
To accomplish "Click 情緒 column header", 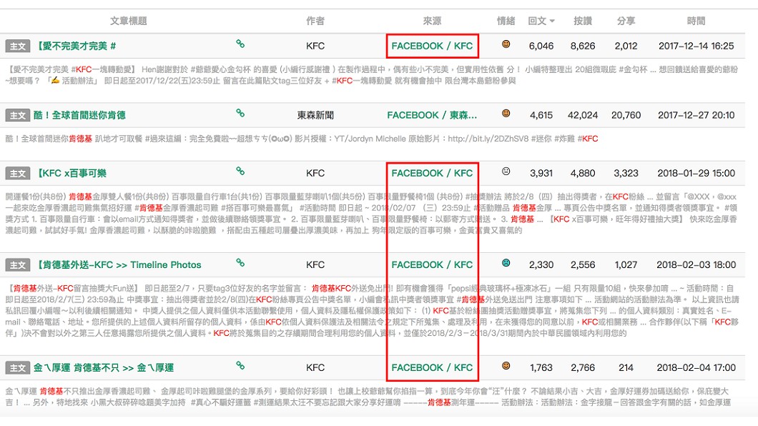I will [506, 21].
